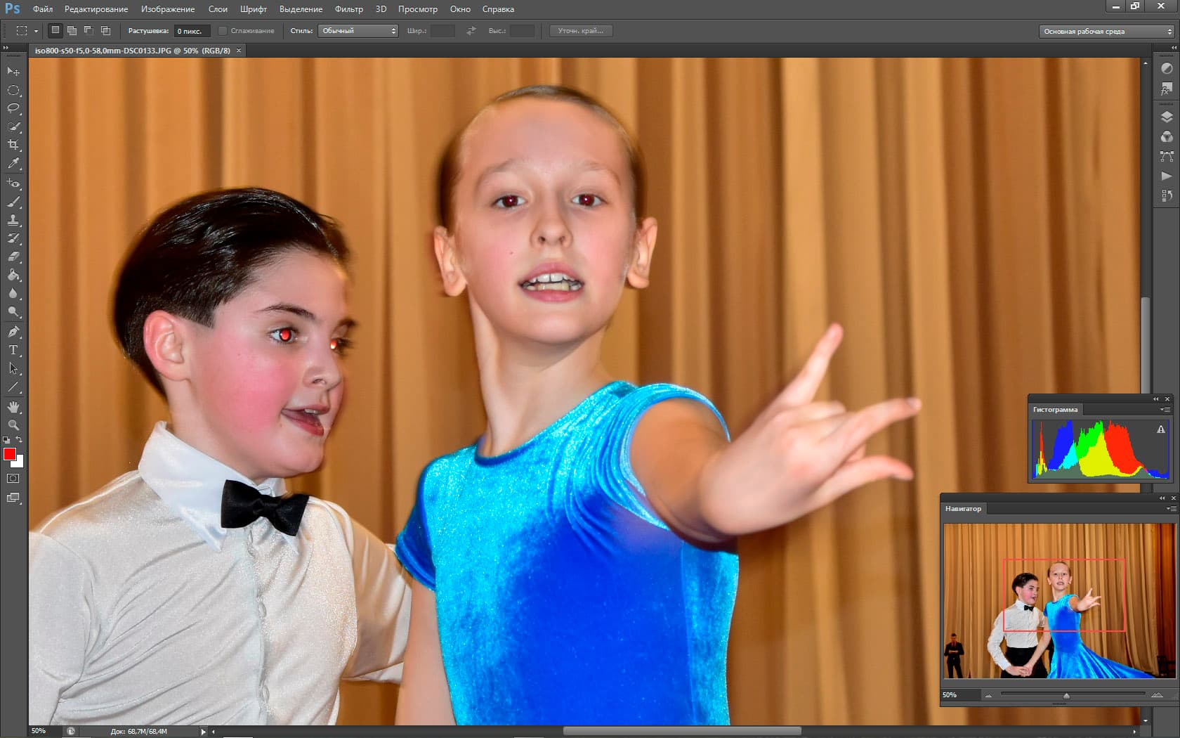This screenshot has width=1180, height=738.
Task: Select the Horizontal Type tool
Action: coord(13,350)
